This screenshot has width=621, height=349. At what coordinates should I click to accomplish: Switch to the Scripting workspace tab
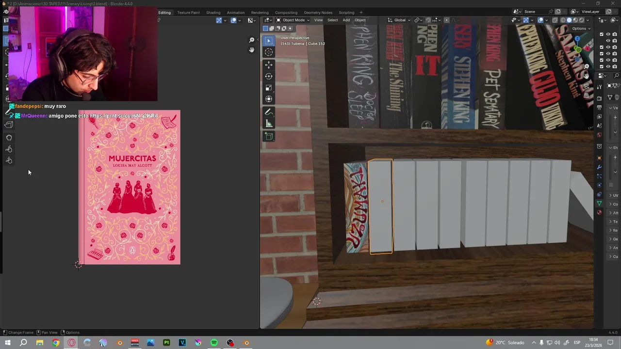[346, 12]
